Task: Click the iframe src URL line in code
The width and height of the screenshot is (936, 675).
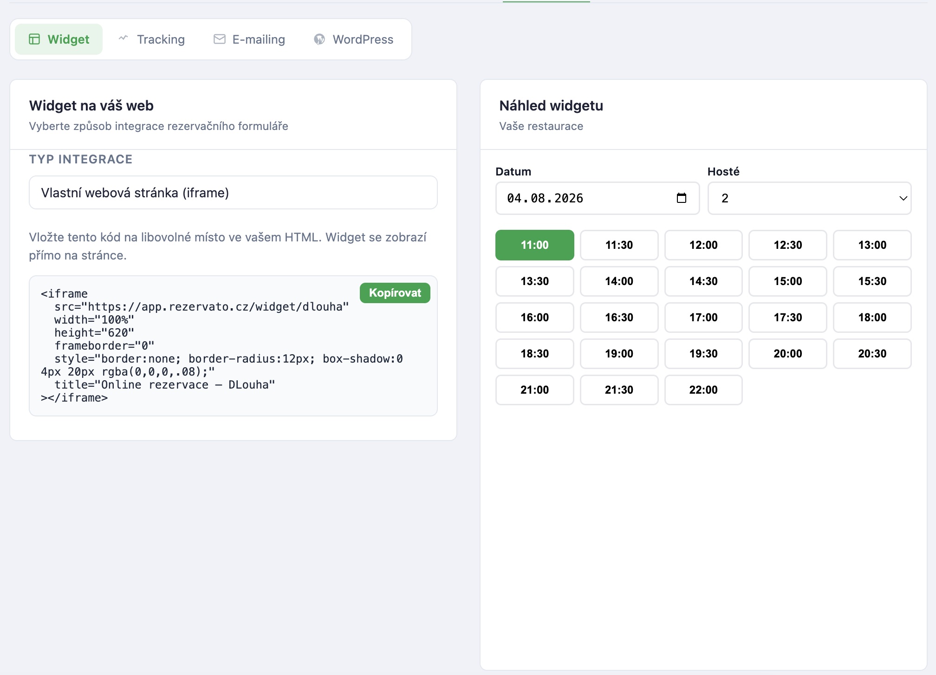Action: coord(201,307)
